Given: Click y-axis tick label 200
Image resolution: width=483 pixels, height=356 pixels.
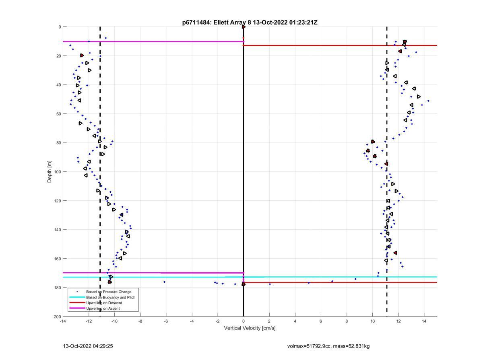Looking at the screenshot, I should [x=58, y=317].
